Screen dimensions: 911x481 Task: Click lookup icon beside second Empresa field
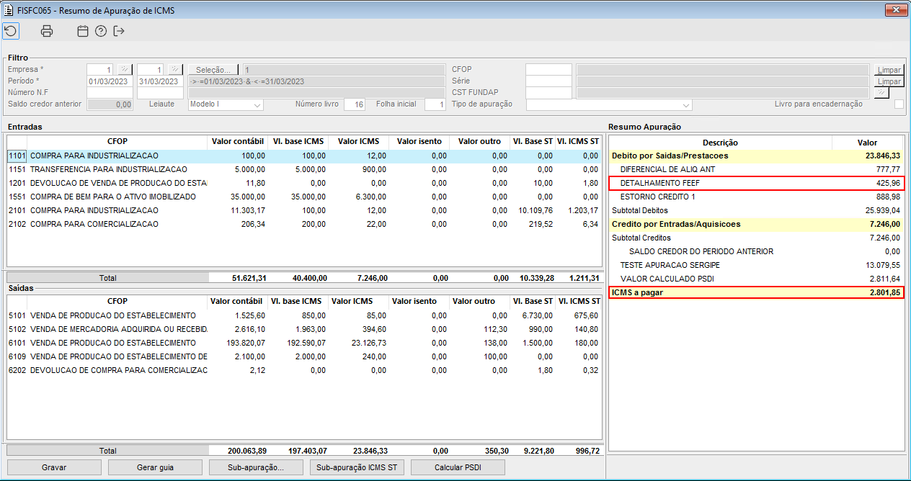click(175, 70)
